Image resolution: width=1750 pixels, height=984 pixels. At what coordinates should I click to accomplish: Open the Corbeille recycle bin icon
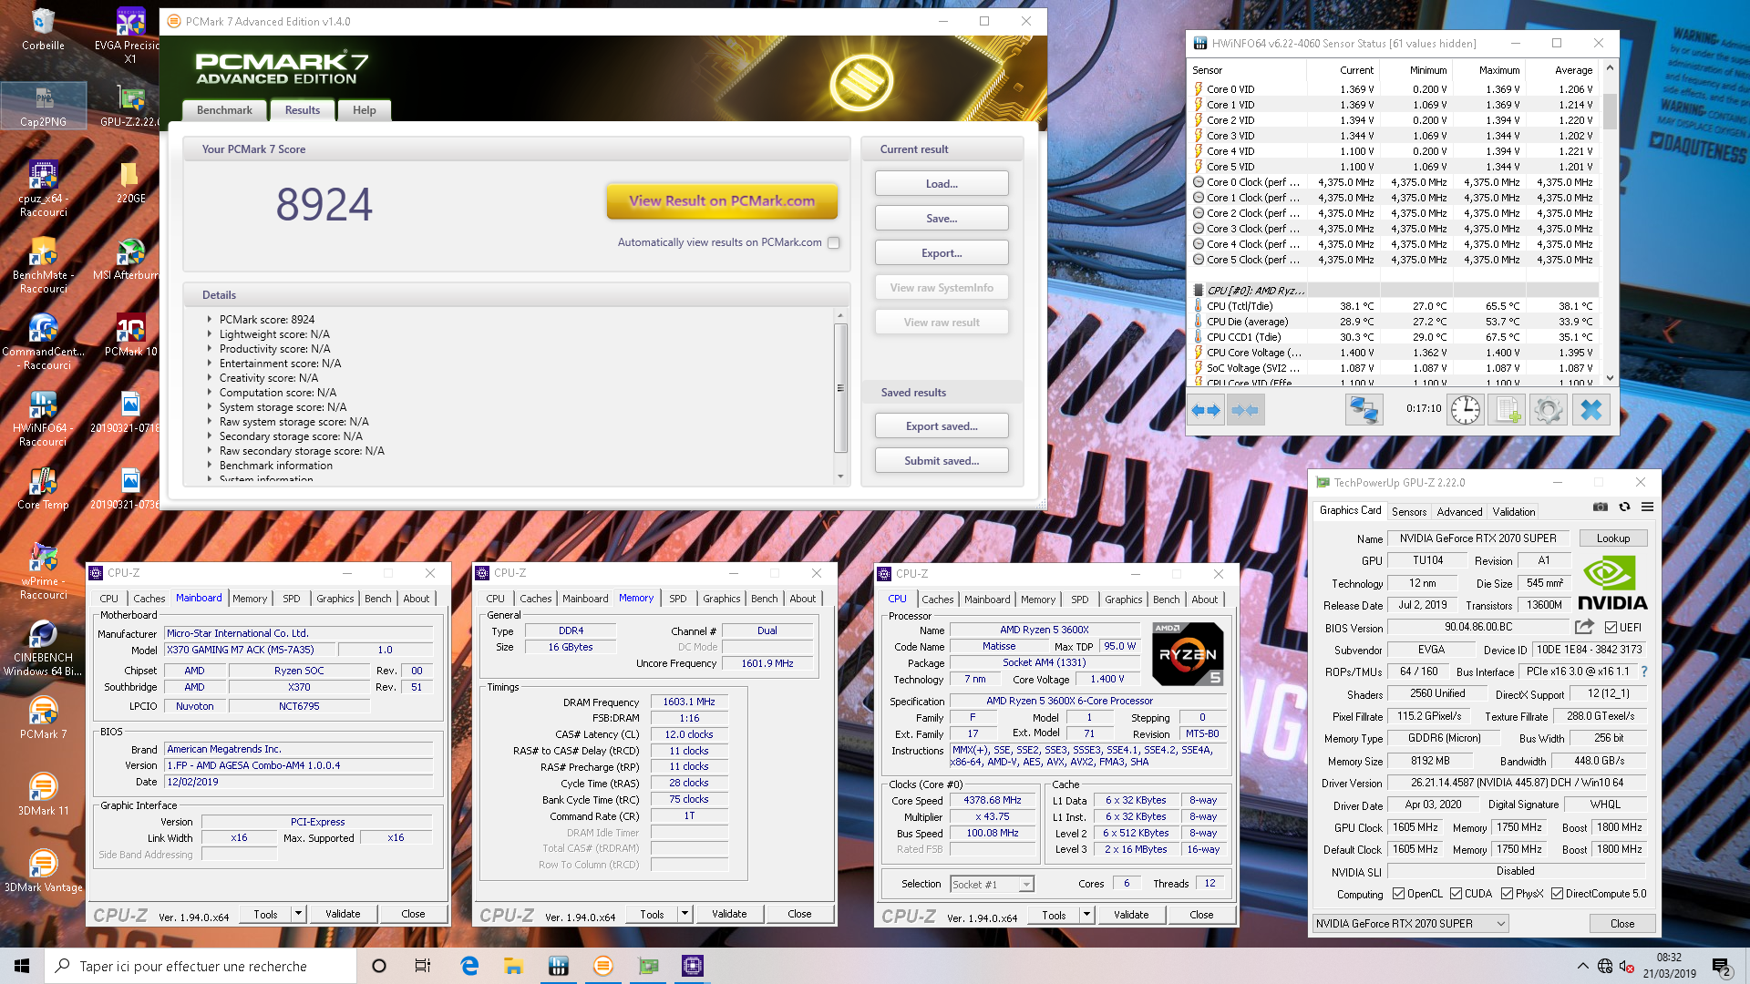click(43, 28)
